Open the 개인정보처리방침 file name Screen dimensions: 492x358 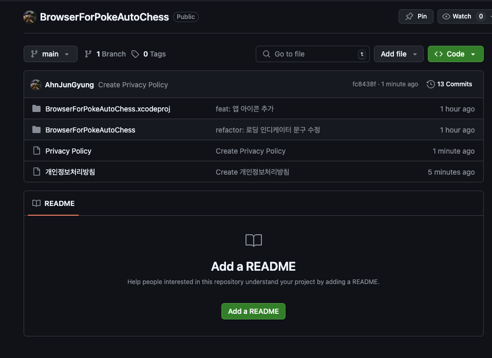pyautogui.click(x=70, y=172)
